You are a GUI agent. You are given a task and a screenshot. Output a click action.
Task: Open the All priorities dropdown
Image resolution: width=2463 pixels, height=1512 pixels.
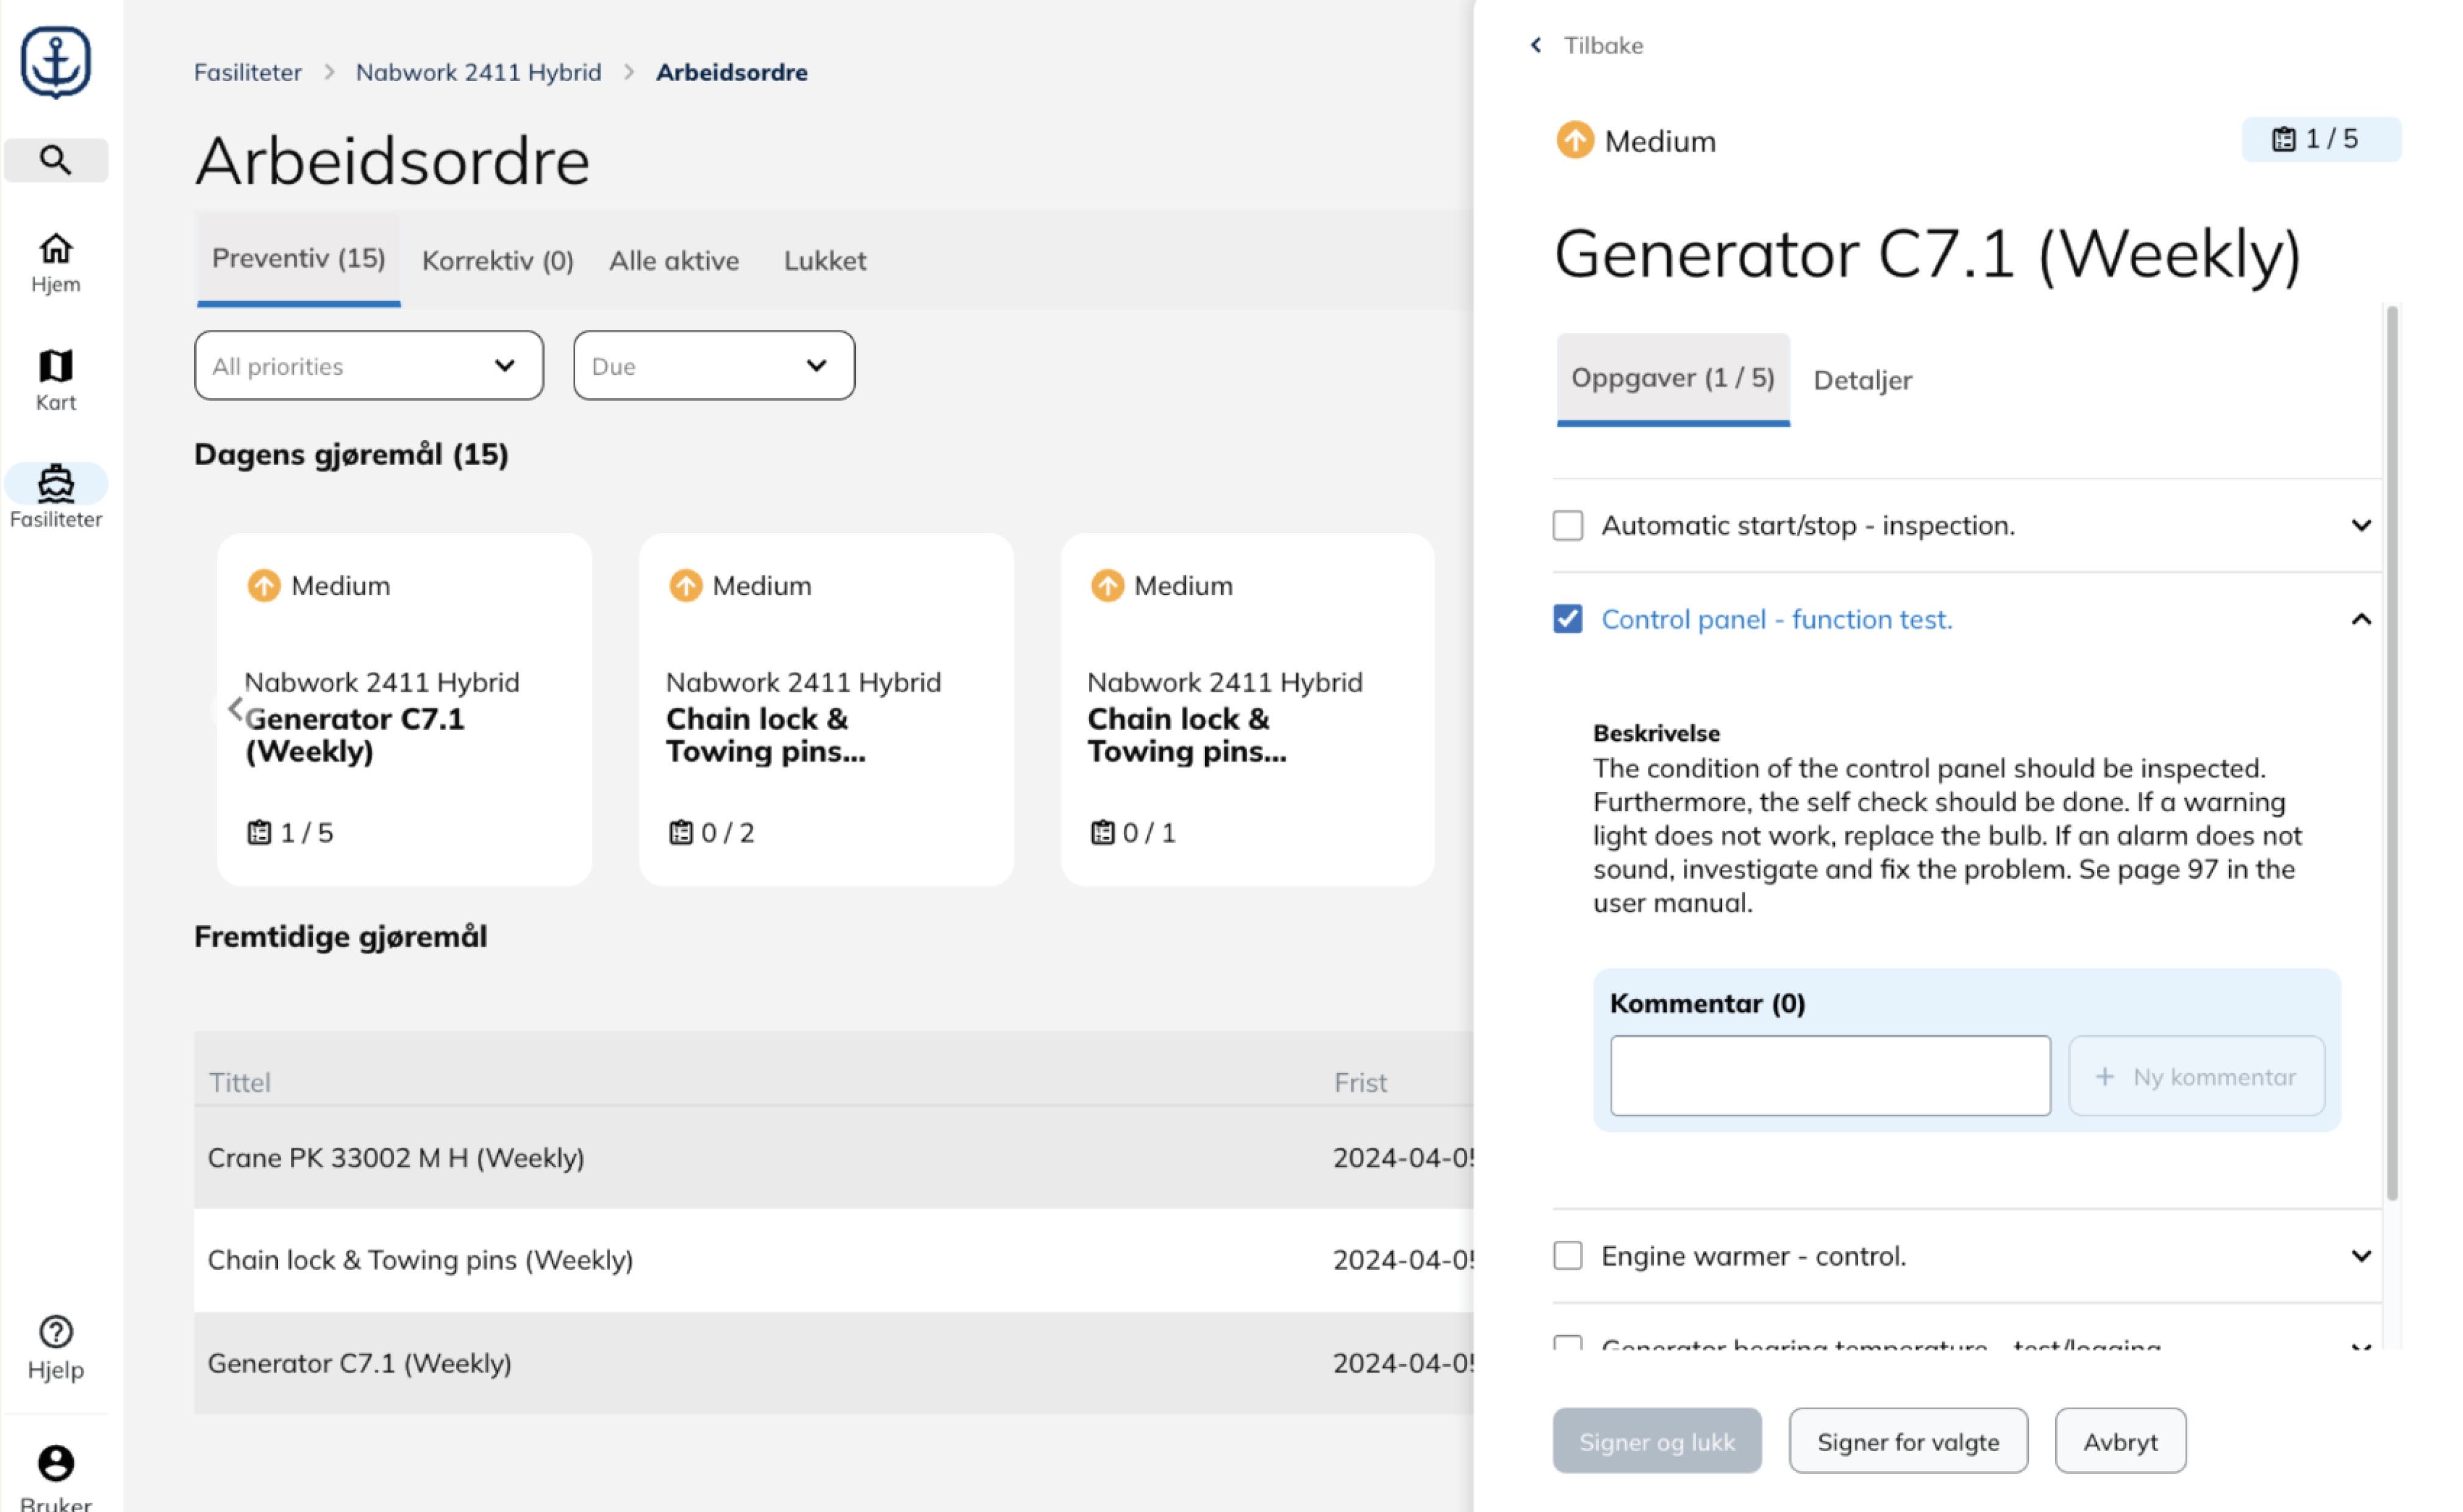[x=368, y=366]
